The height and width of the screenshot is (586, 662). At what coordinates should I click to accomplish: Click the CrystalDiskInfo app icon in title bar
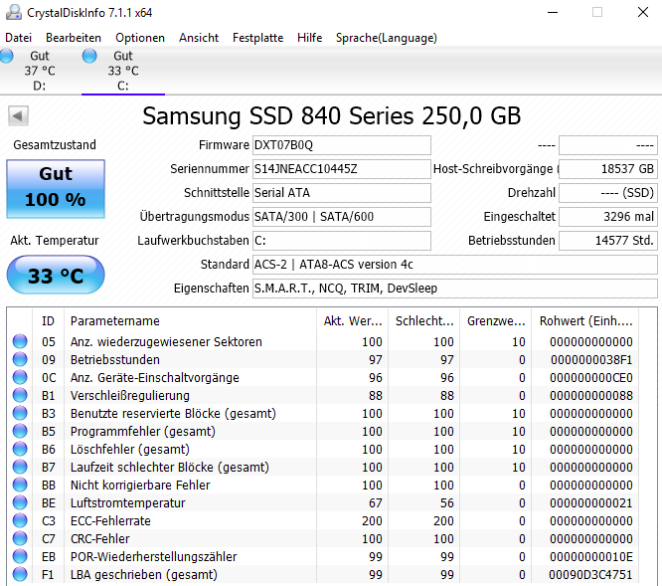click(14, 12)
